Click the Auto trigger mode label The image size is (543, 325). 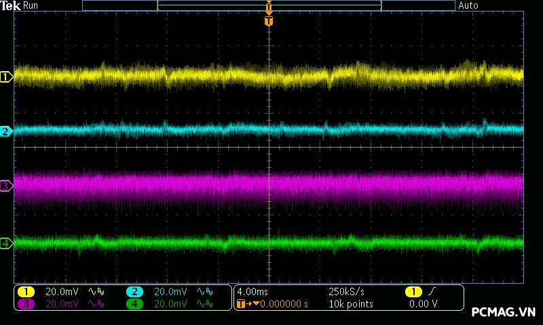click(x=468, y=5)
